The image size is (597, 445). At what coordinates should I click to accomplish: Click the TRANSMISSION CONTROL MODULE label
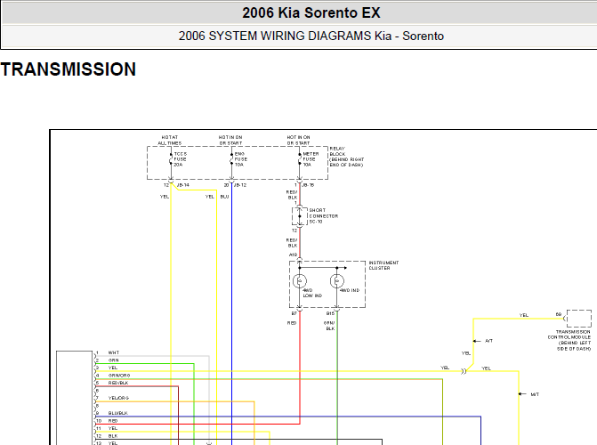(x=569, y=340)
